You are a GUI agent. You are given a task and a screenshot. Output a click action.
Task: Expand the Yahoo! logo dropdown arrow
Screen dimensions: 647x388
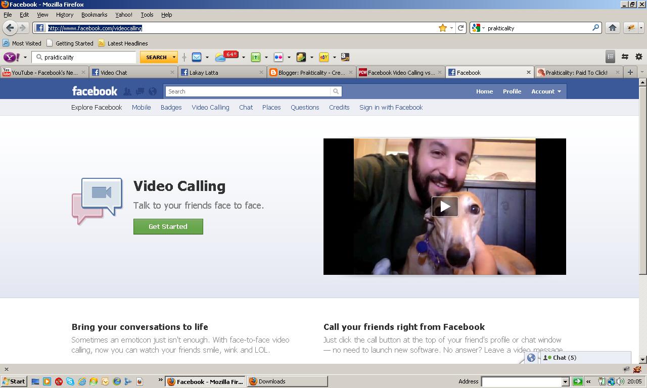25,57
